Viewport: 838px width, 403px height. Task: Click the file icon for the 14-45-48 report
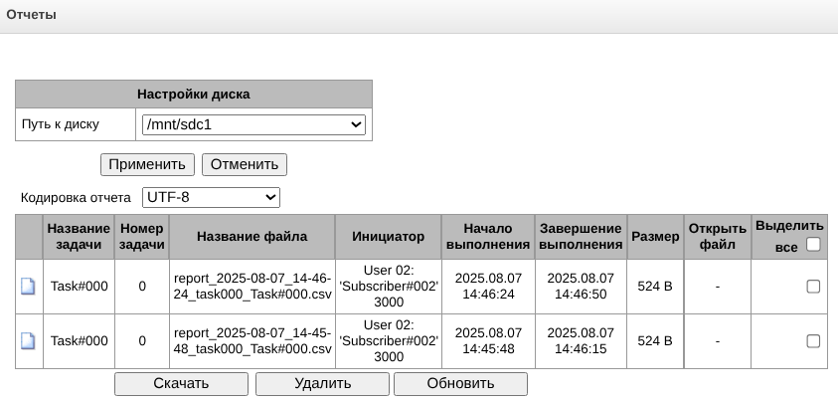(x=29, y=341)
